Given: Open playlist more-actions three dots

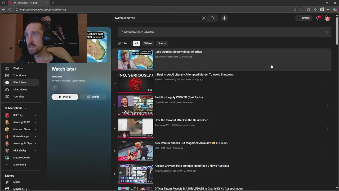Looking at the screenshot, I should [x=55, y=88].
